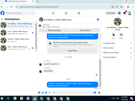The height and width of the screenshot is (101, 135).
Task: Open emoji picker smiley icon
Action: (x=95, y=93)
